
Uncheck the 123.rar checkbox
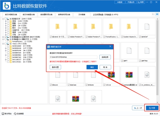coord(105,85)
